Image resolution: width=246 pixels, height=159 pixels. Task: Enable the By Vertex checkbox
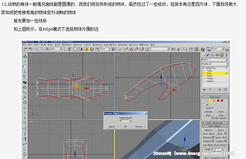tap(204, 104)
